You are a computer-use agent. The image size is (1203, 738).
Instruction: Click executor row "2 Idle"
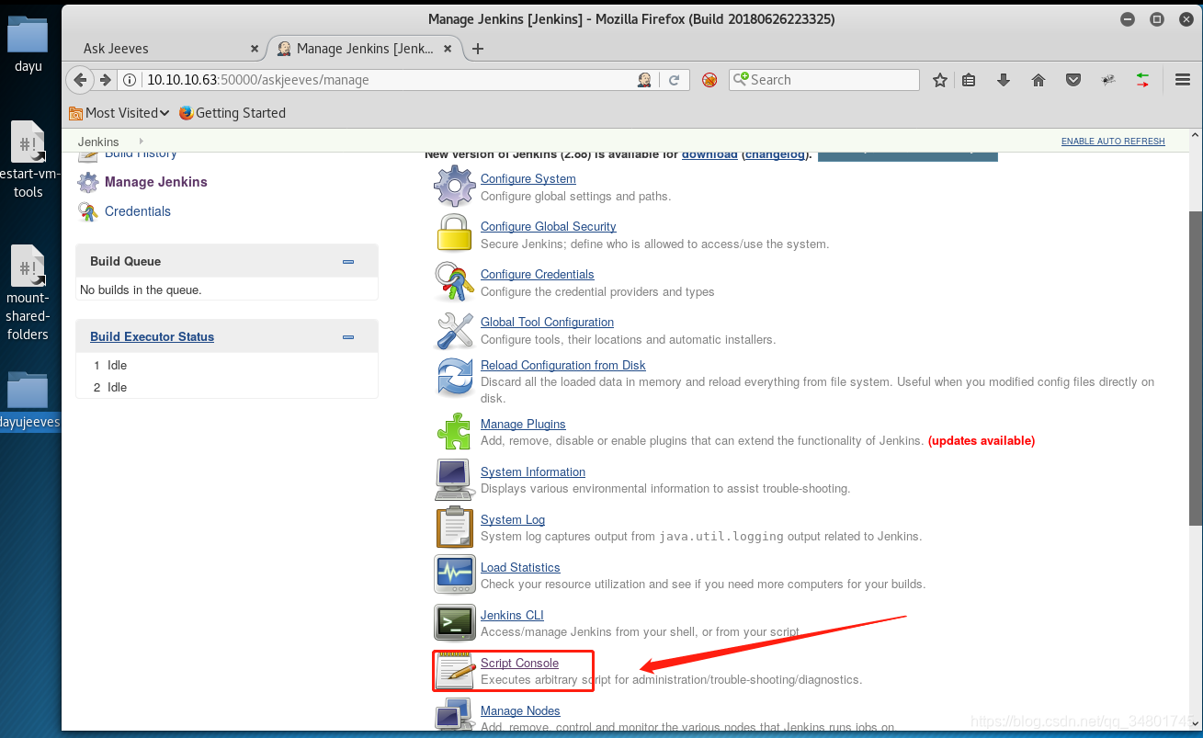point(226,388)
